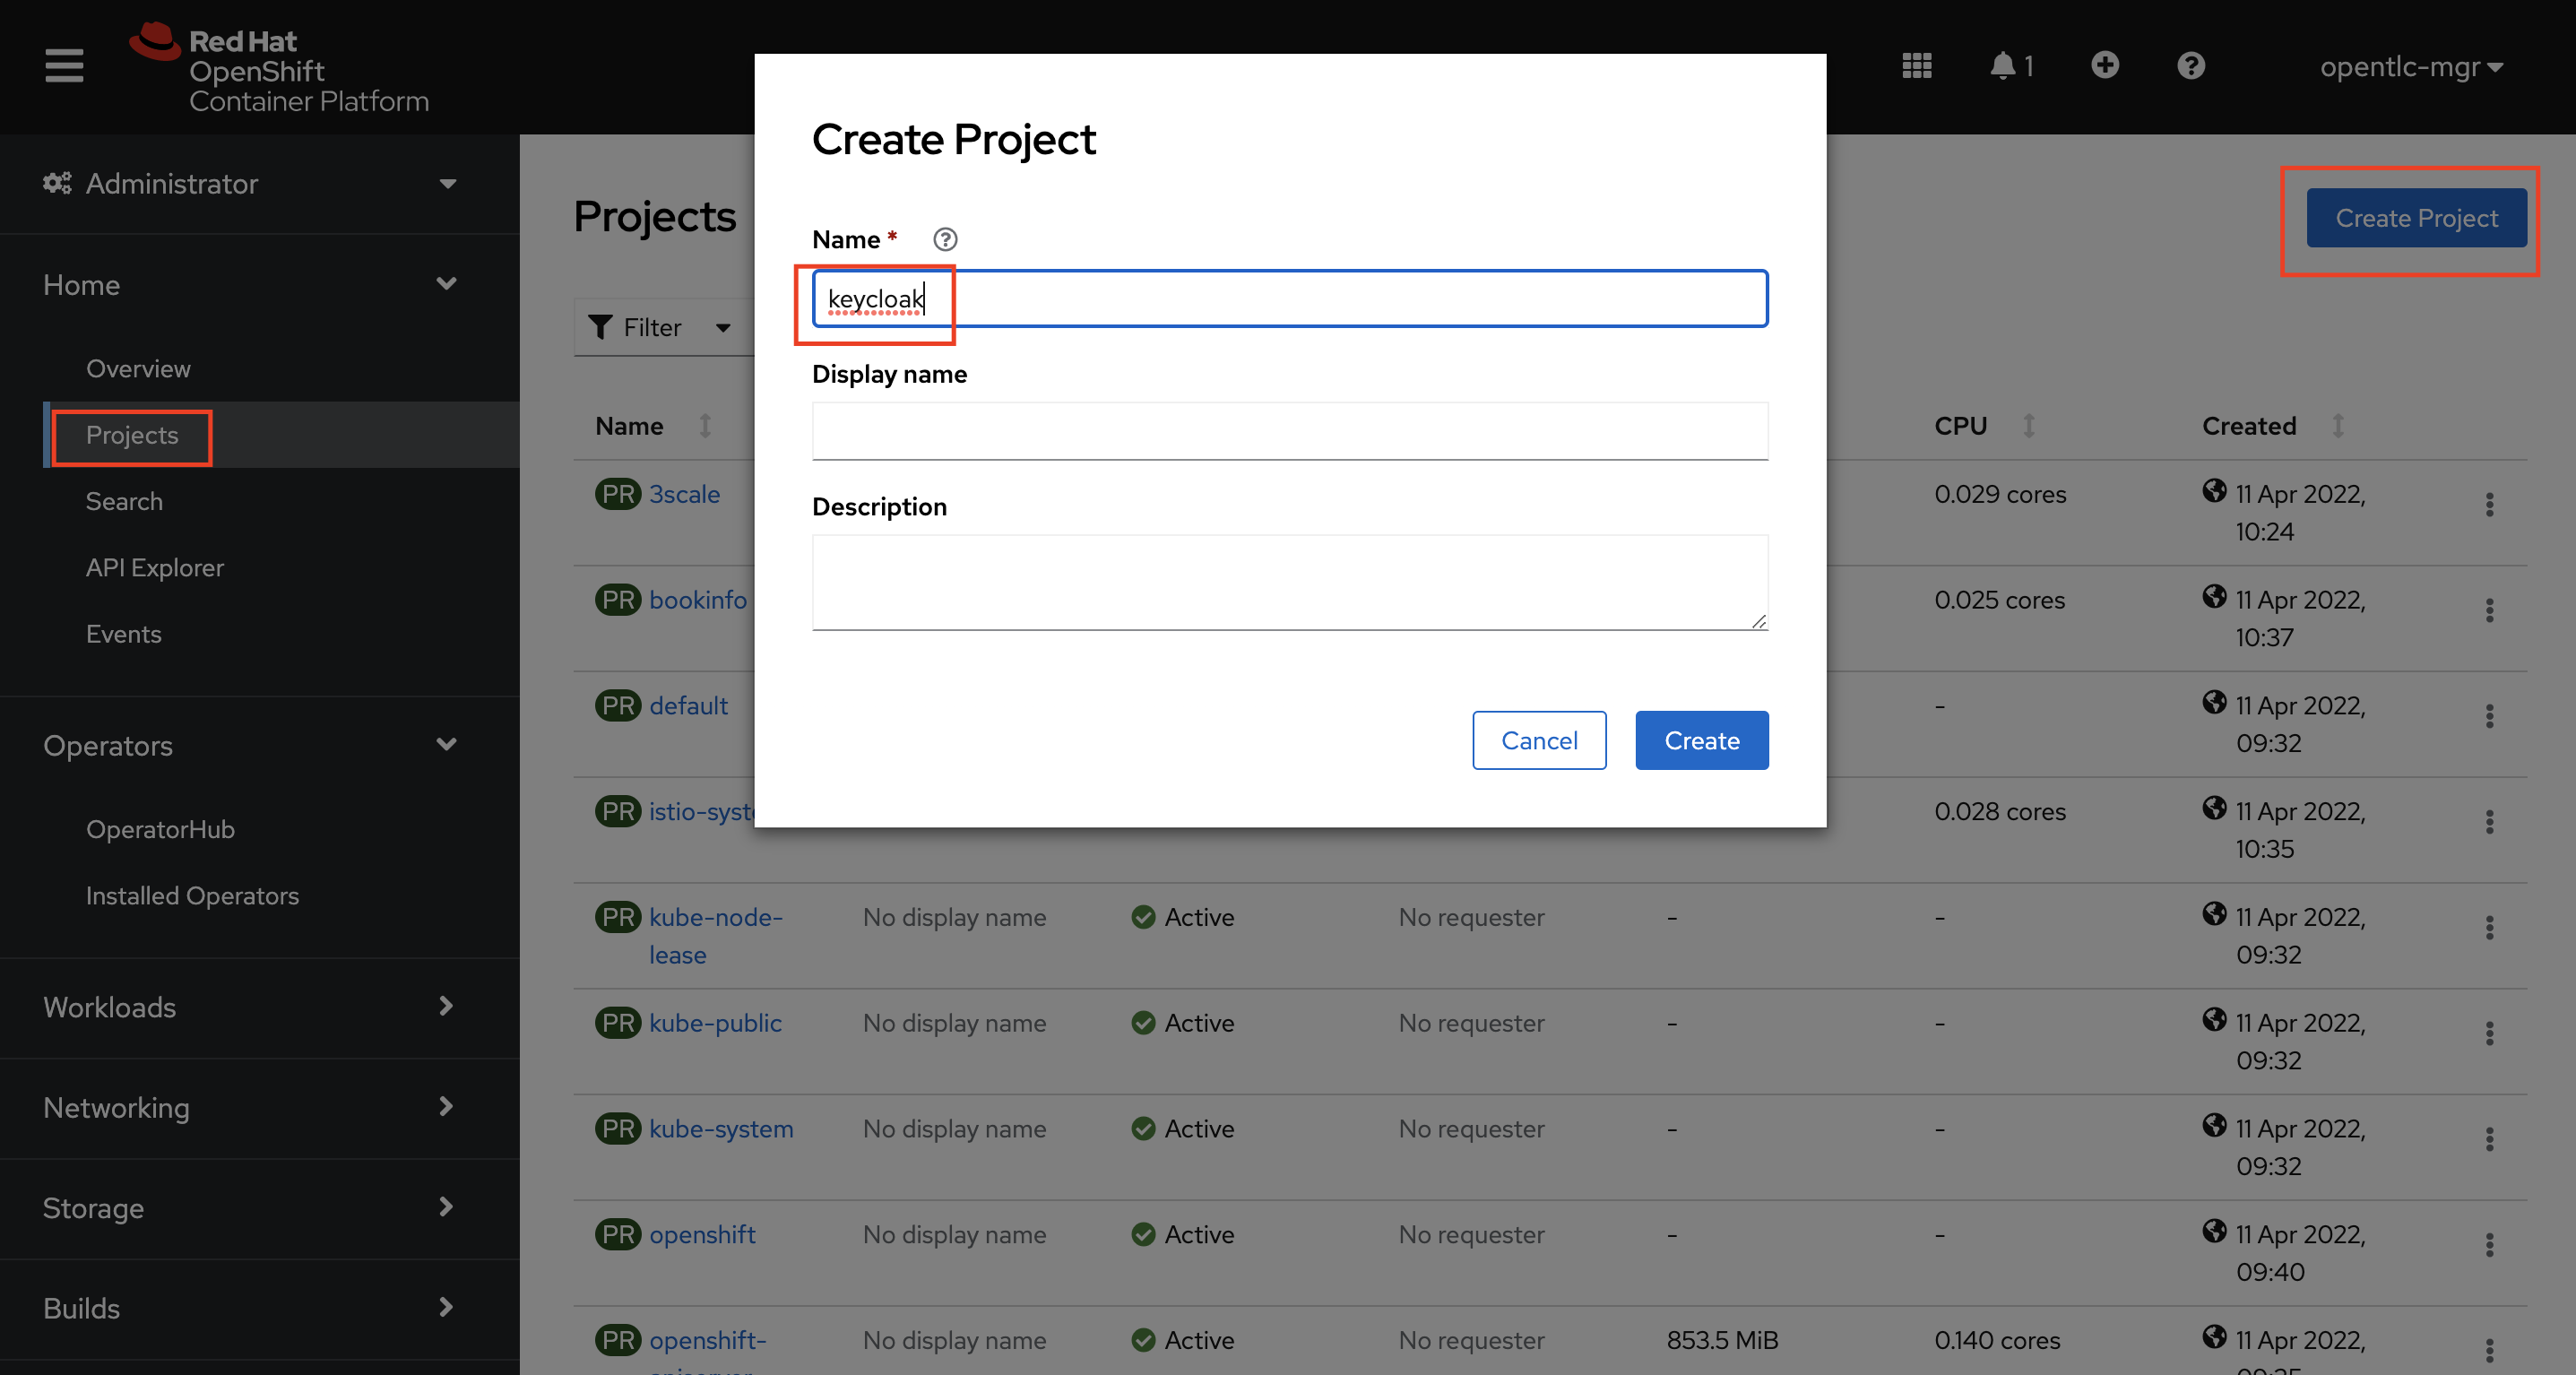Open Events in sidebar
Screen dimensions: 2576x1375
point(123,634)
